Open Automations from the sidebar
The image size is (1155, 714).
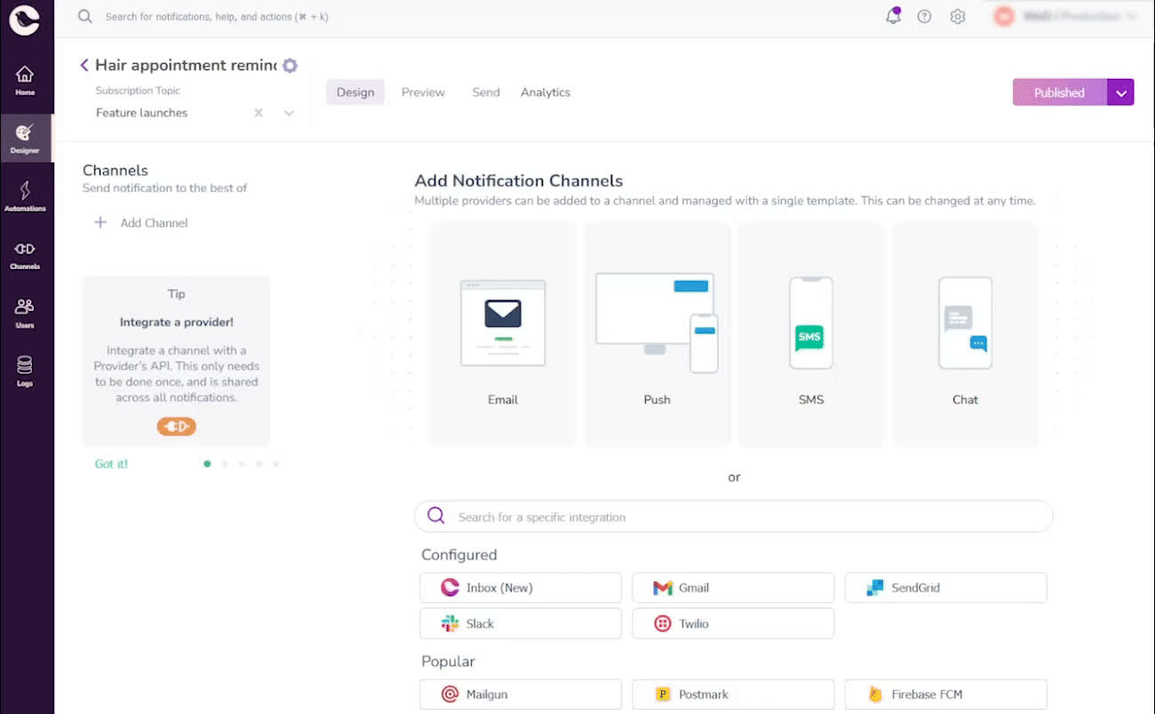tap(25, 196)
